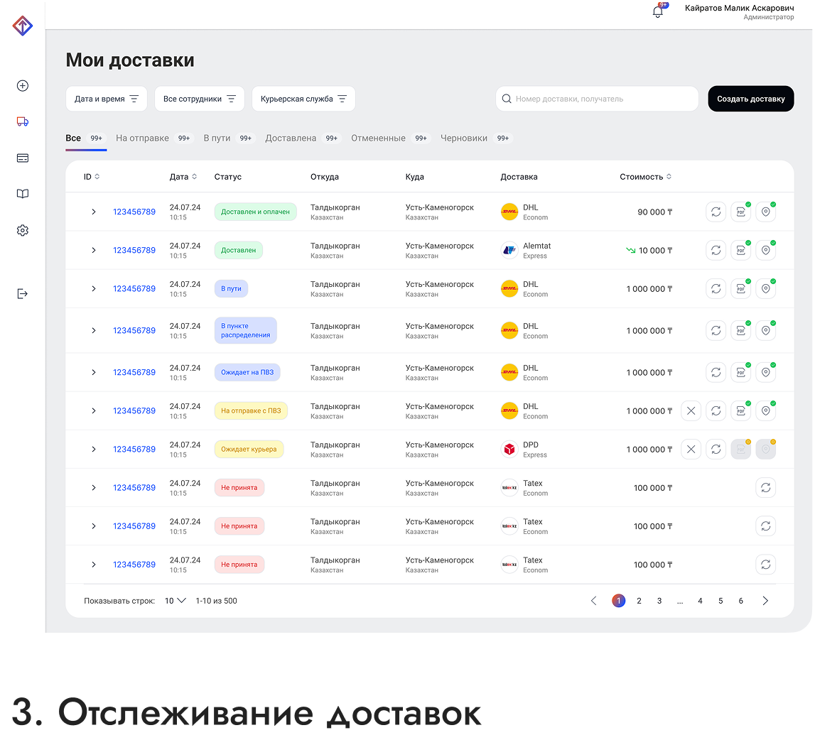Screen dimensions: 815x740
Task: Switch to the 'Черновики' tab
Action: (x=464, y=138)
